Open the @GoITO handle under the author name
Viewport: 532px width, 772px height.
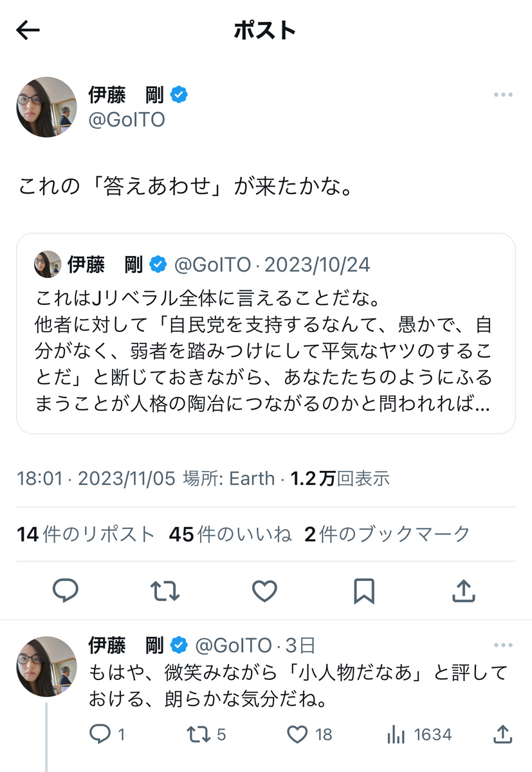[x=127, y=120]
